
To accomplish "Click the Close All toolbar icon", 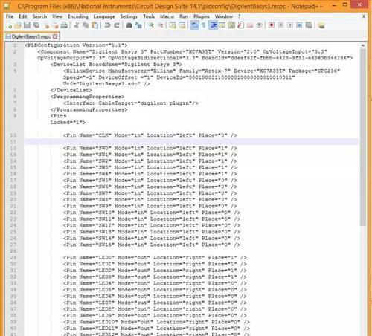I will pyautogui.click(x=55, y=25).
